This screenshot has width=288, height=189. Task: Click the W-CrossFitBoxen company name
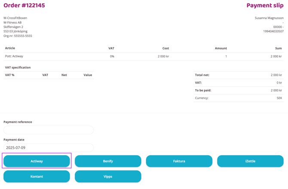(x=15, y=18)
